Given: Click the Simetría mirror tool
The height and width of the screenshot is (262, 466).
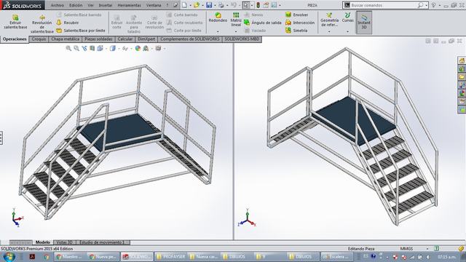Looking at the screenshot, I should [296, 31].
